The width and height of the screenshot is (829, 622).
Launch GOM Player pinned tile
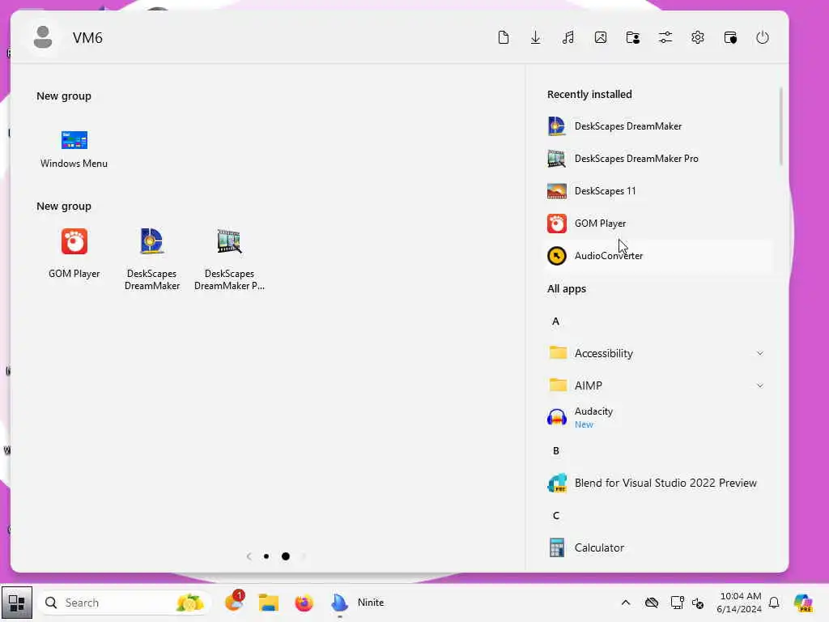tap(74, 253)
